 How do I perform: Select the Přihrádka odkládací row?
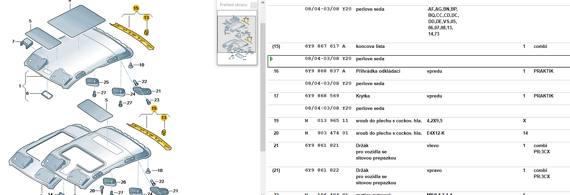(378, 71)
